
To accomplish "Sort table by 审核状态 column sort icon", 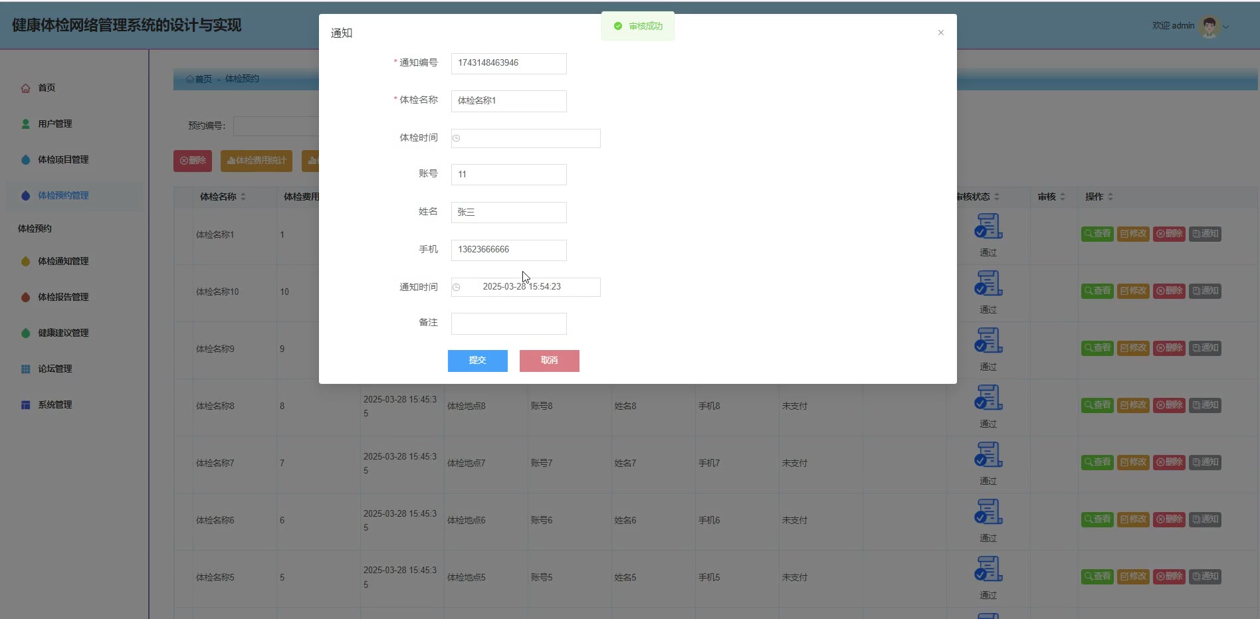I will [x=997, y=197].
